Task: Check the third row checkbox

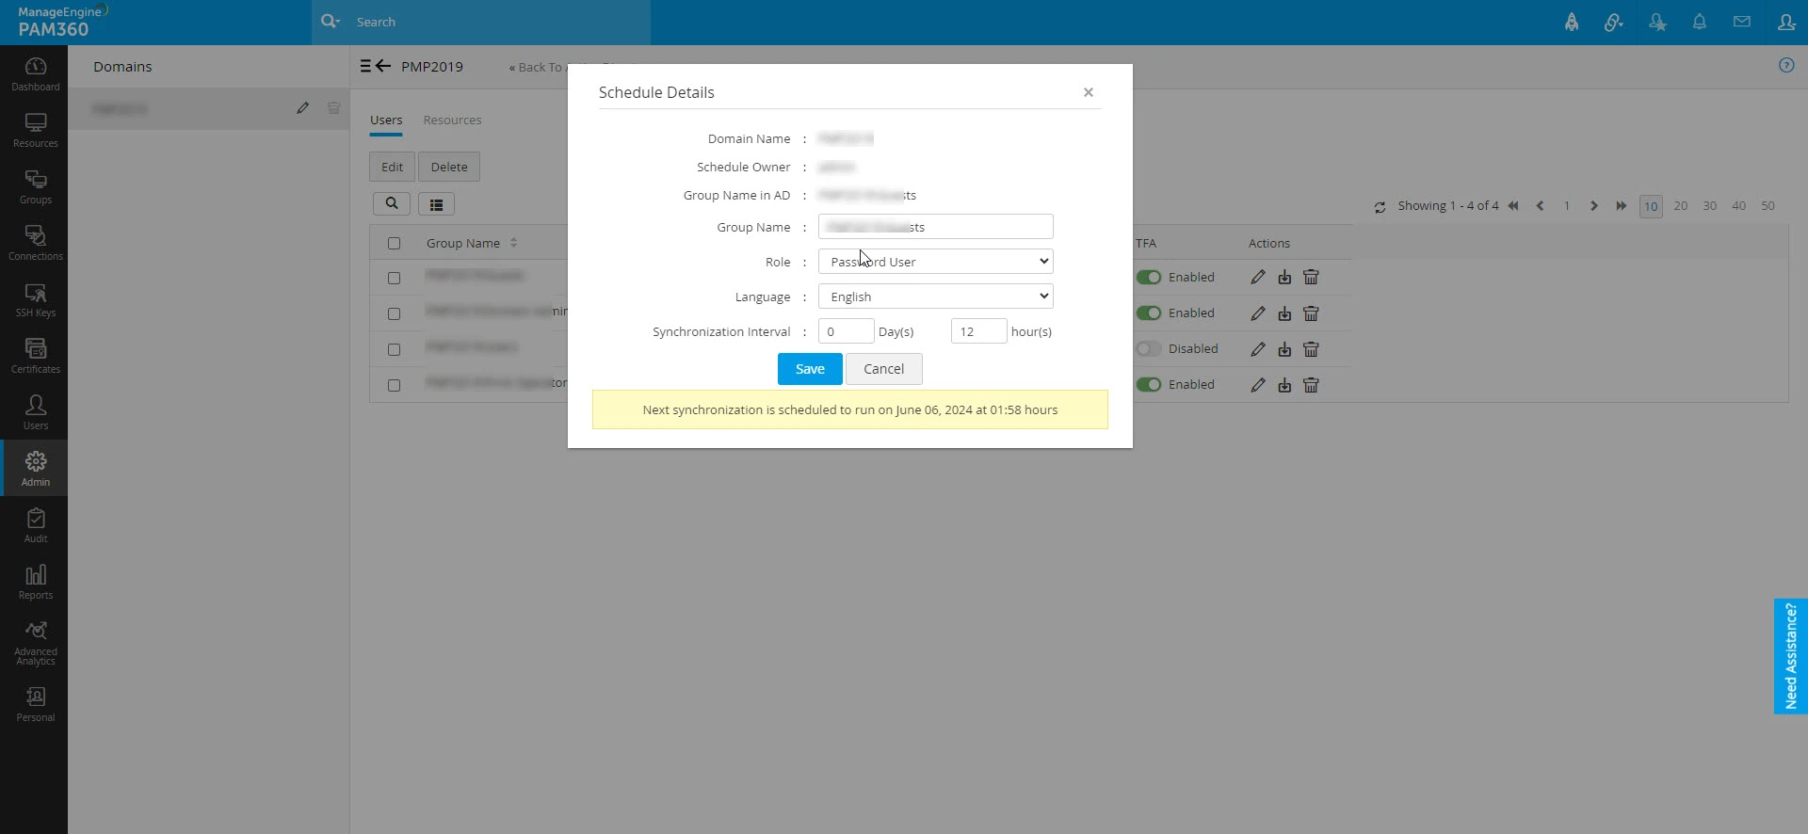Action: pos(394,350)
